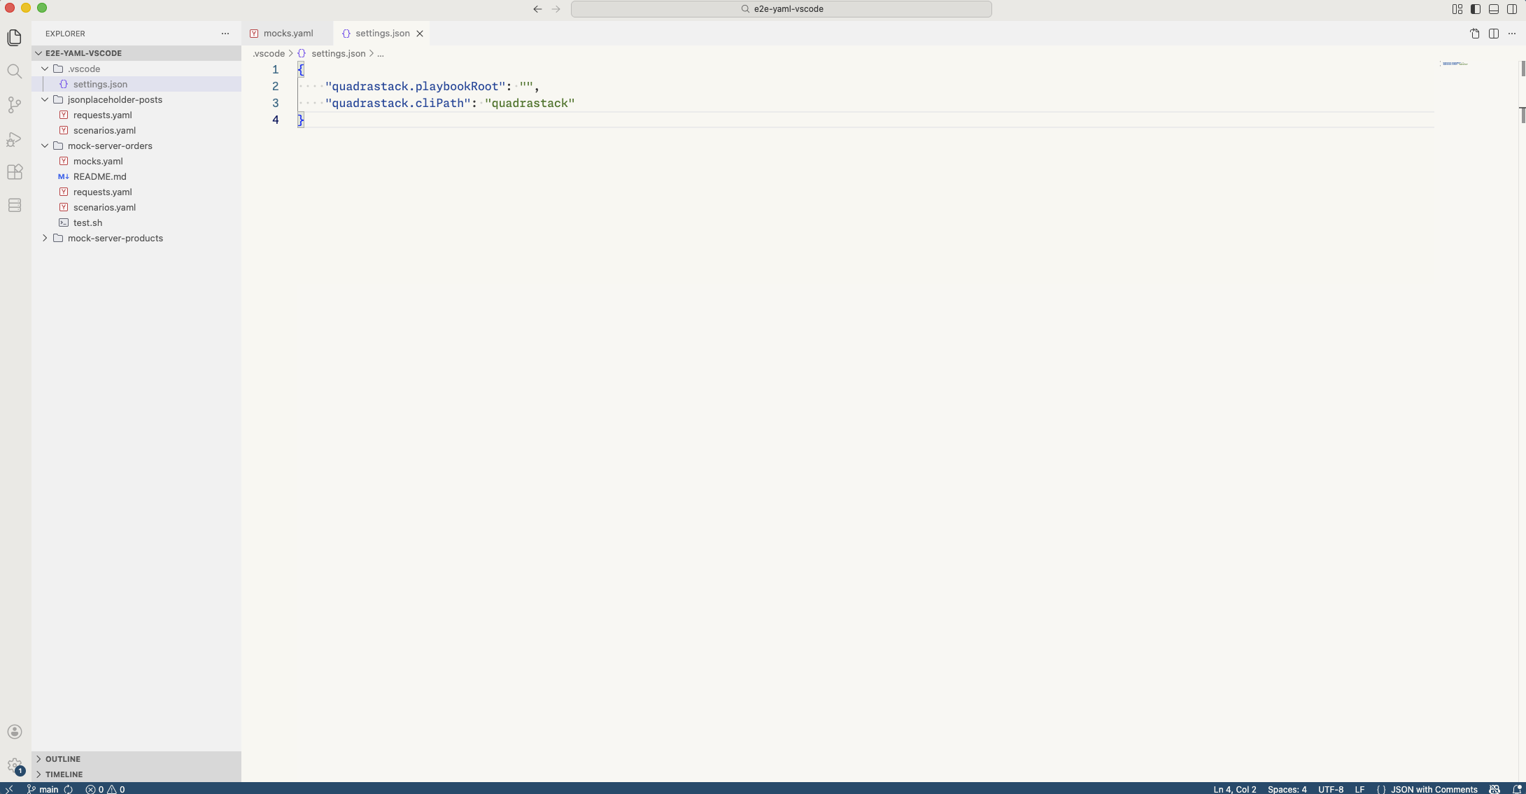The height and width of the screenshot is (794, 1526).
Task: Toggle bottom panel visibility
Action: click(1494, 9)
